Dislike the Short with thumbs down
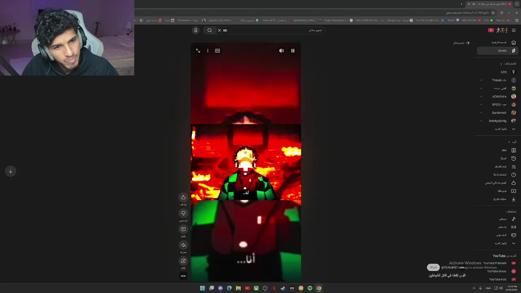Viewport: 521px width, 293px height. point(183,213)
